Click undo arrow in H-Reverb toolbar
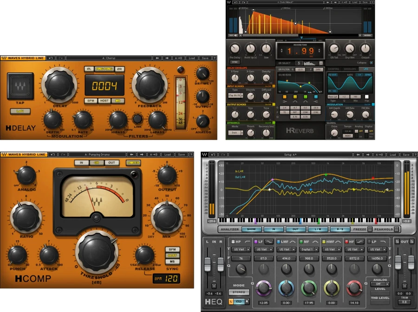Image resolution: width=418 pixels, height=312 pixels. pos(235,2)
